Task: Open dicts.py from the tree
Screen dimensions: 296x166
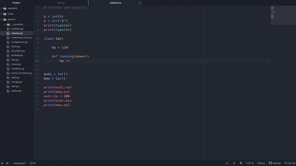Action: 15,47
